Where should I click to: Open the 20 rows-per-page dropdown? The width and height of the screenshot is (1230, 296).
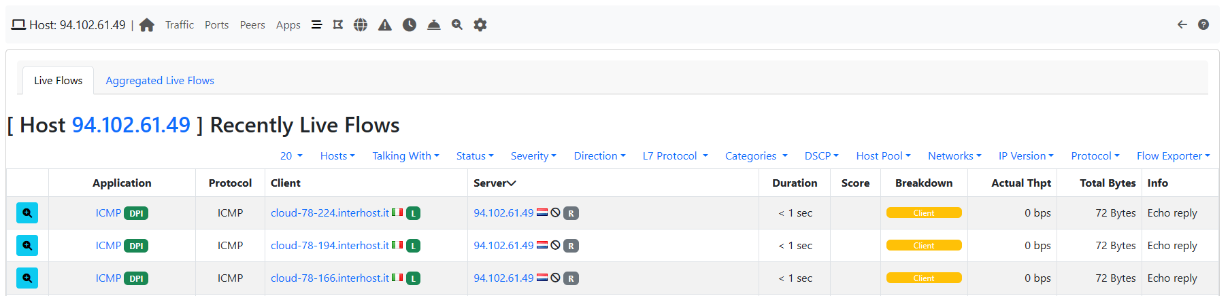[x=291, y=155]
